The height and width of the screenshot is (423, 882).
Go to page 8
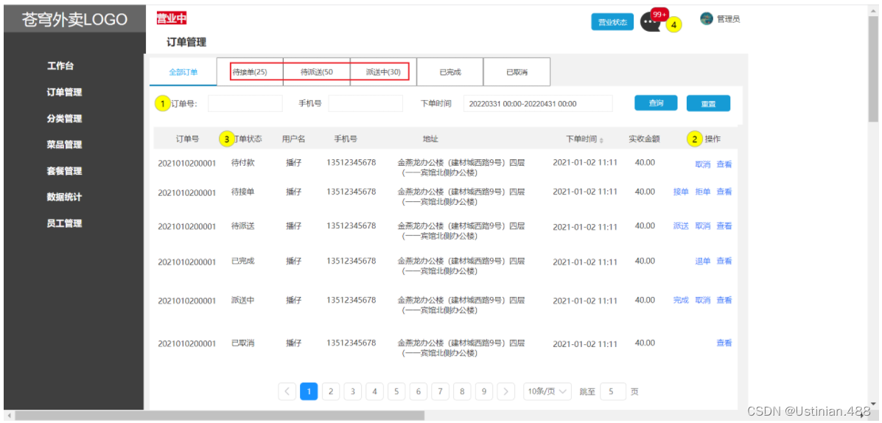tap(462, 391)
